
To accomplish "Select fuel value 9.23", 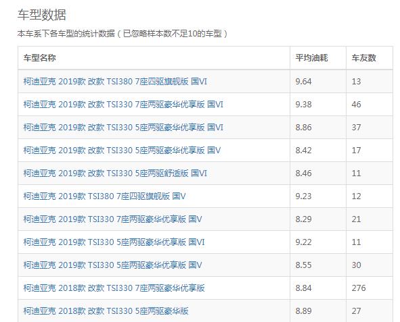I will point(303,196).
